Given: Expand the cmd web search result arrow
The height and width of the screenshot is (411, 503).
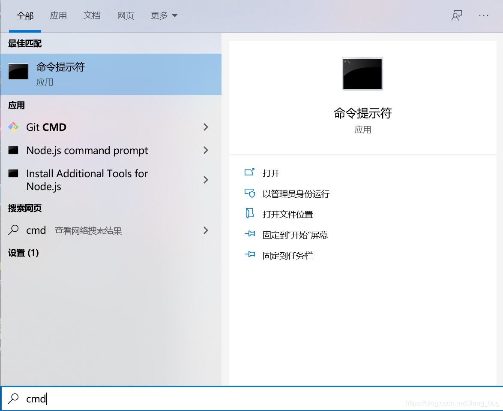Looking at the screenshot, I should coord(206,230).
